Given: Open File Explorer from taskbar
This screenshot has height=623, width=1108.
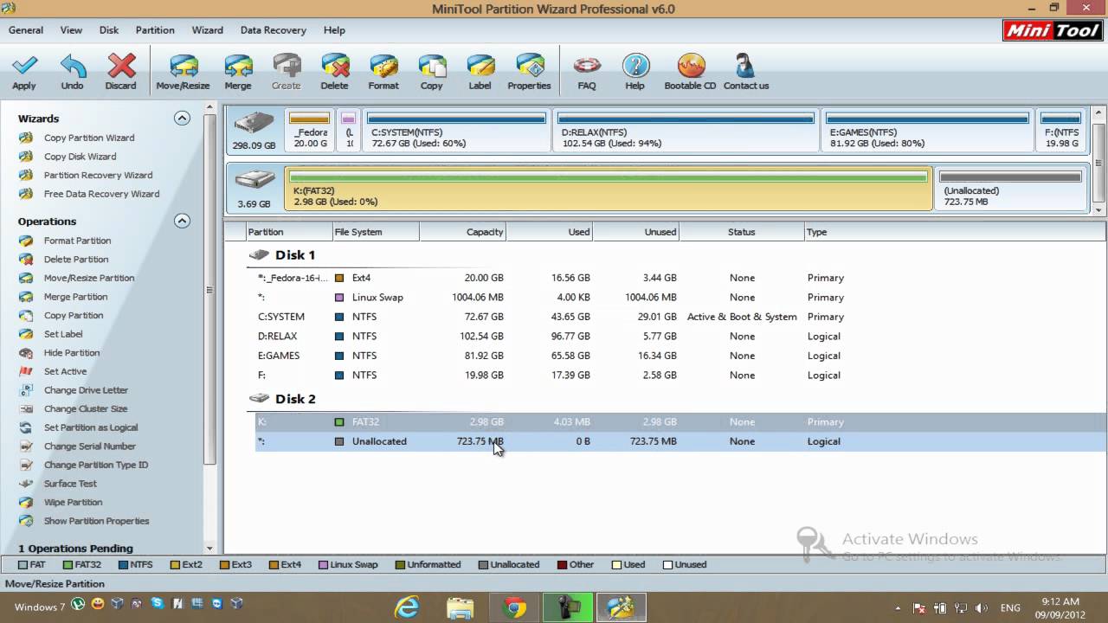Looking at the screenshot, I should click(461, 607).
